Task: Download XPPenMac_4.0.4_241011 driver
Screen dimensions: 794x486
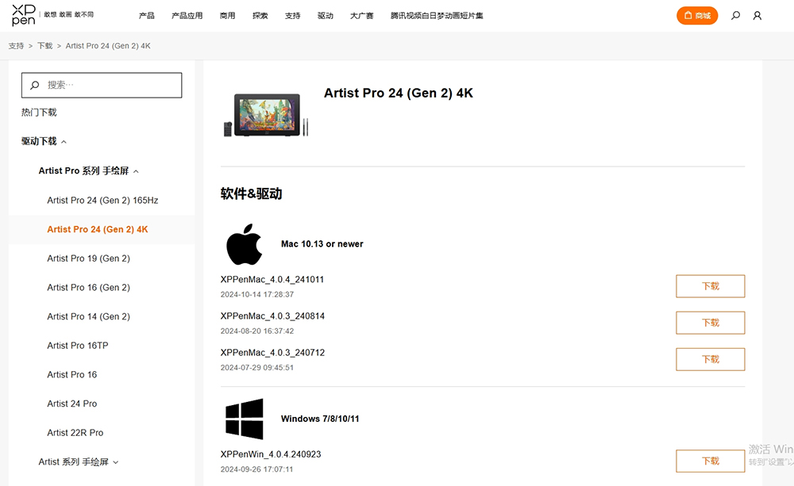Action: click(x=711, y=286)
